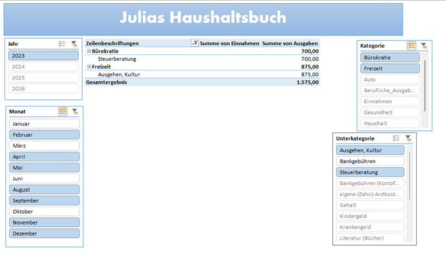Select the Freizeit 875,00 subtotal cell
The image size is (446, 253).
pos(310,66)
